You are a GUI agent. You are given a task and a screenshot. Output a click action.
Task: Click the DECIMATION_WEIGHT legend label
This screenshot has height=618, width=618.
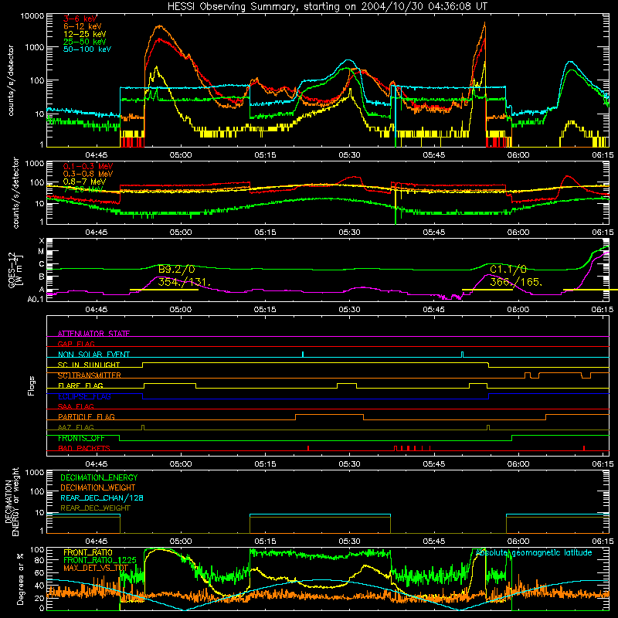coord(98,488)
